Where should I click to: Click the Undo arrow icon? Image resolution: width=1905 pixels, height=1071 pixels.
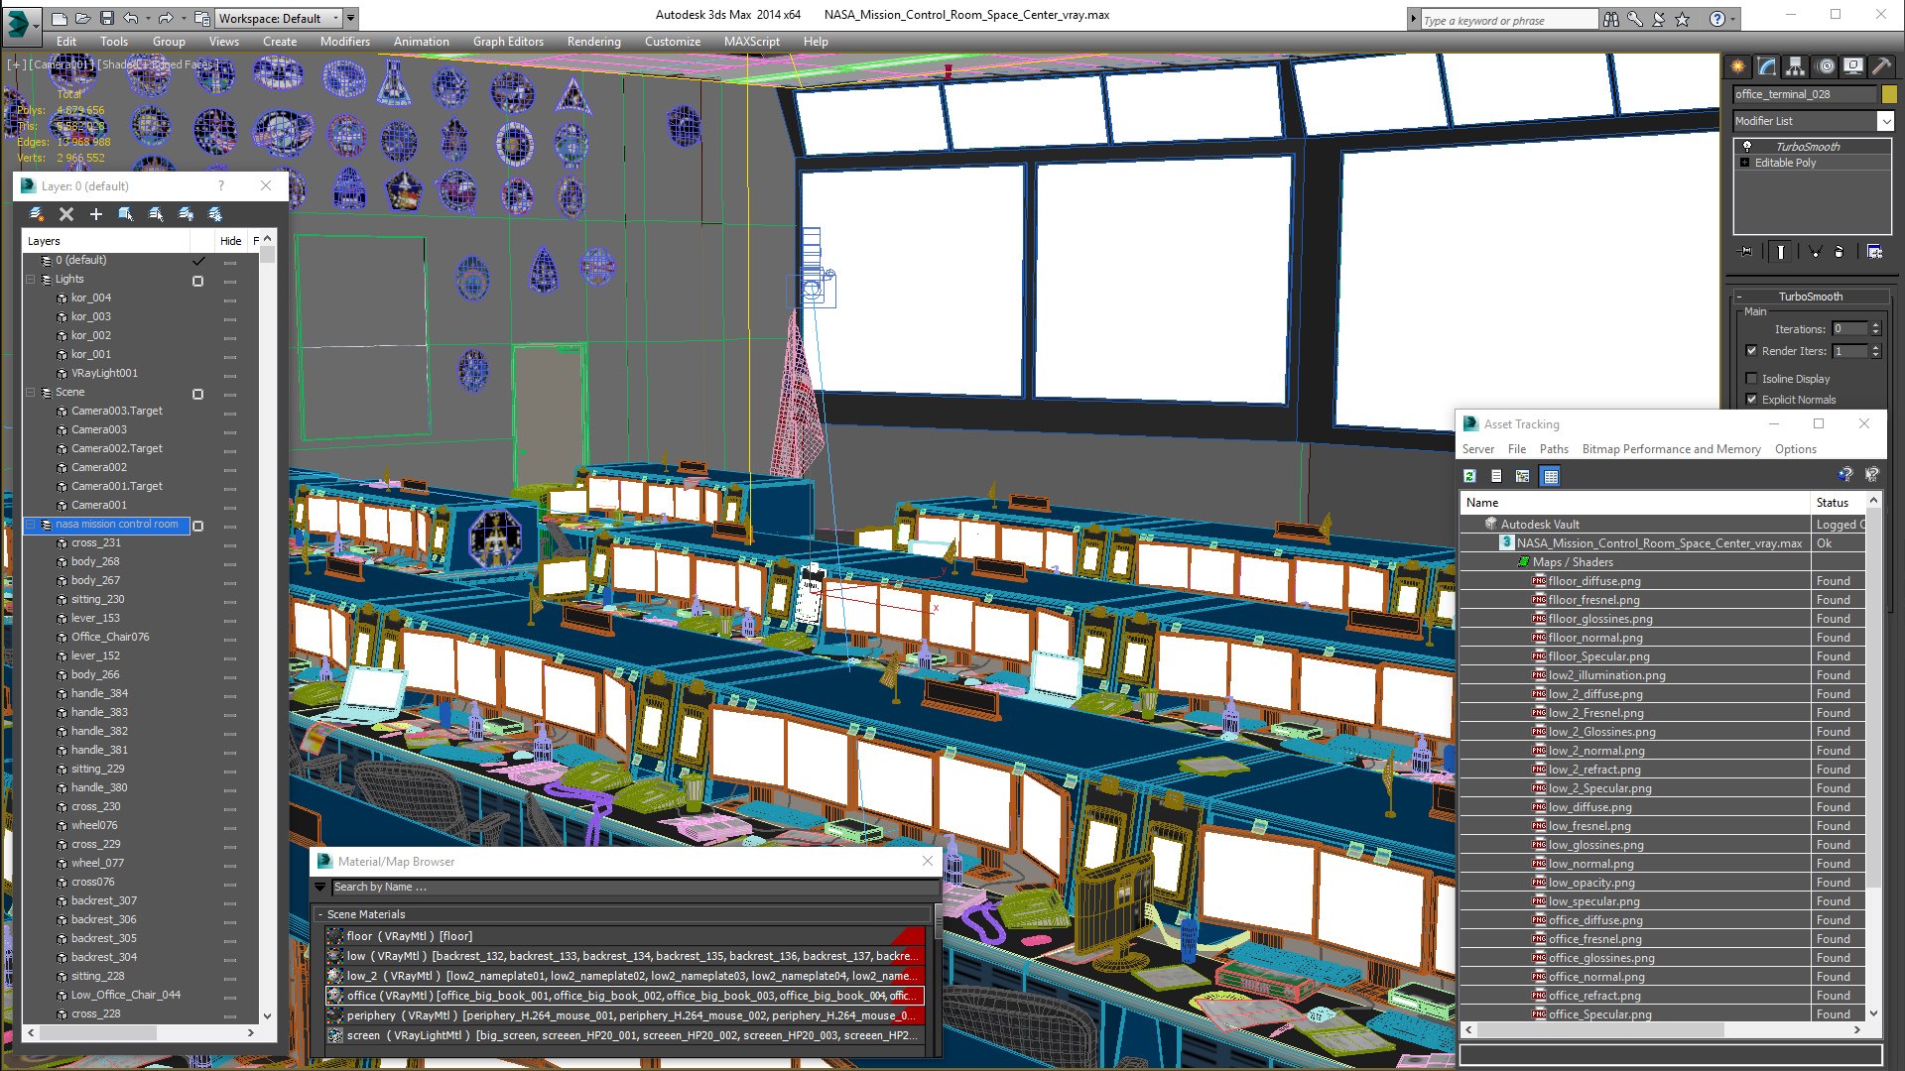click(x=130, y=18)
